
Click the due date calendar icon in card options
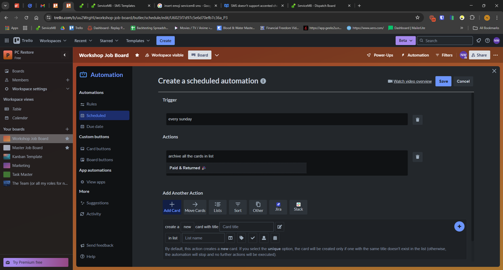pos(275,238)
